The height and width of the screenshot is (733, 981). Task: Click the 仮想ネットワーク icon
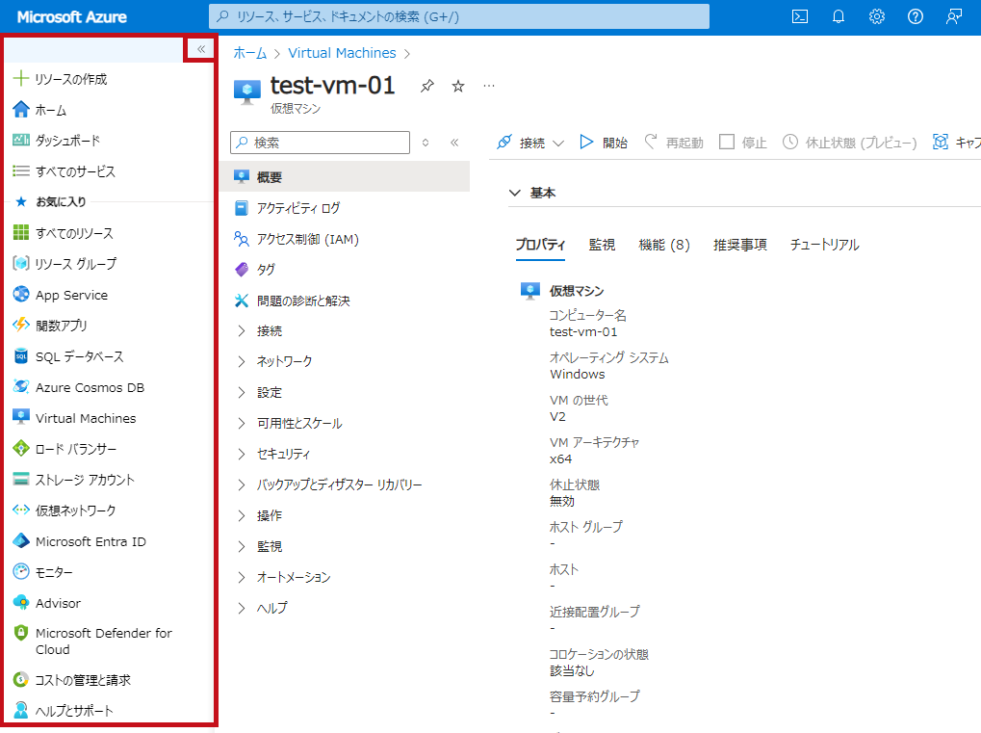21,510
